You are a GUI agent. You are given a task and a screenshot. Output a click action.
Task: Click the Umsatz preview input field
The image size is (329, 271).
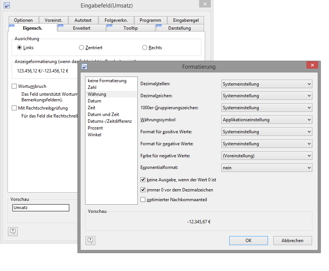(x=41, y=208)
